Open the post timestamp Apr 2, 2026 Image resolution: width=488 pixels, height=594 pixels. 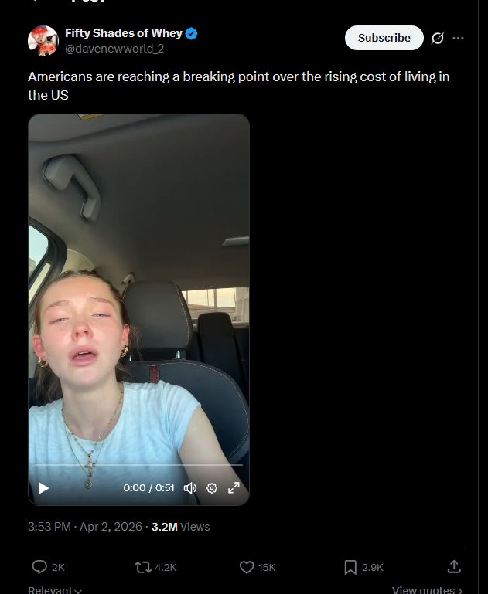coord(111,527)
